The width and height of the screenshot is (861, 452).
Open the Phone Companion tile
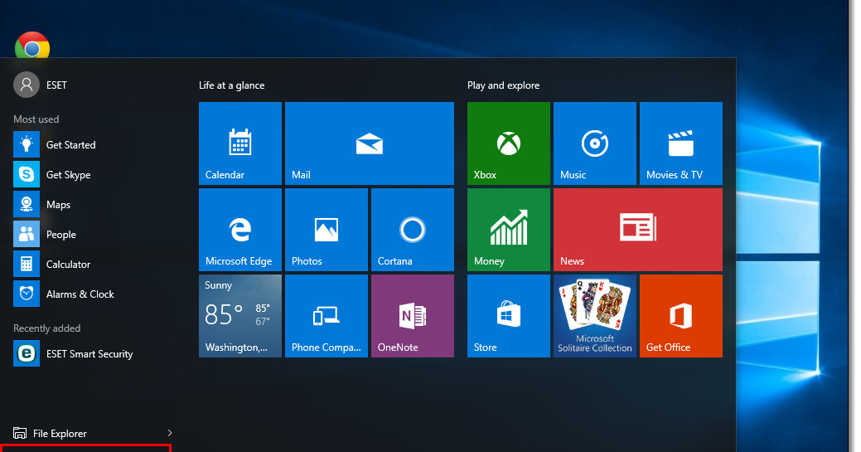point(327,316)
